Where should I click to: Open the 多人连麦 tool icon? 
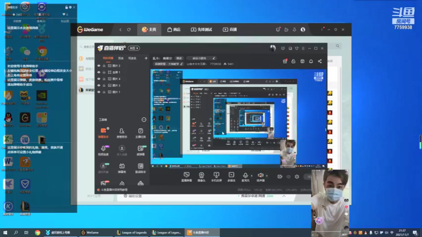point(122,151)
